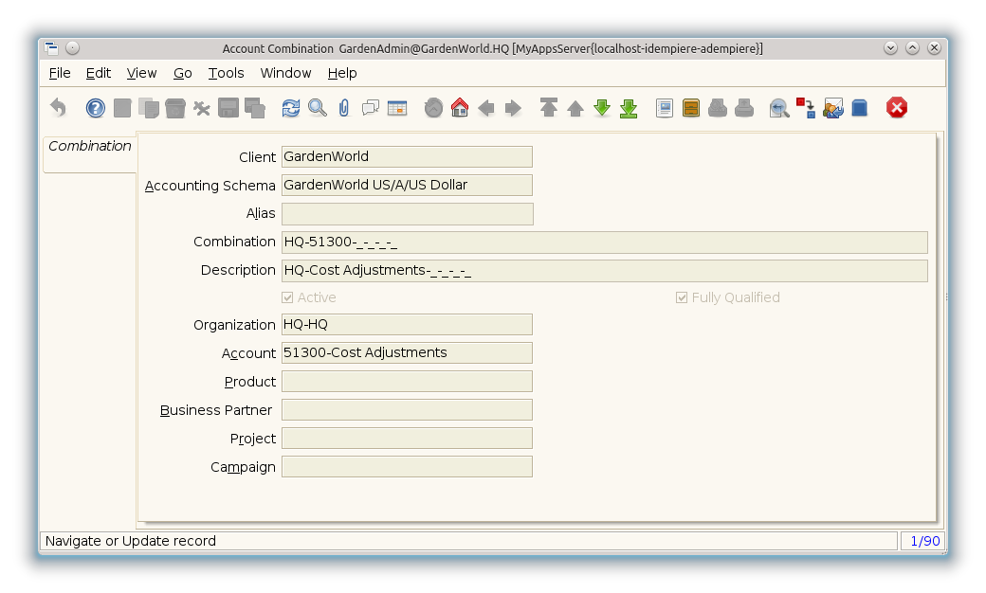Screen dimensions: 986x593
Task: Open the Chat speech bubble icon
Action: coord(371,108)
